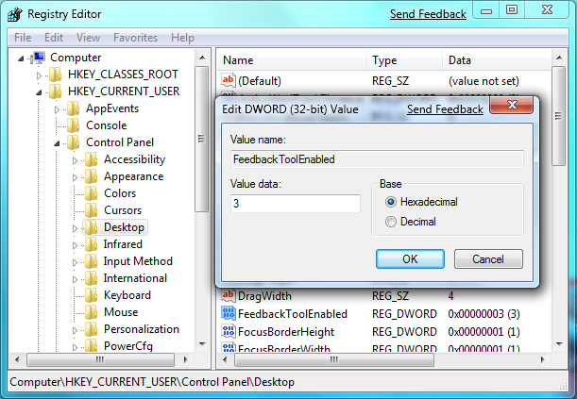Click the DragWidth value name
Viewport: 577px width, 399px height.
point(264,296)
